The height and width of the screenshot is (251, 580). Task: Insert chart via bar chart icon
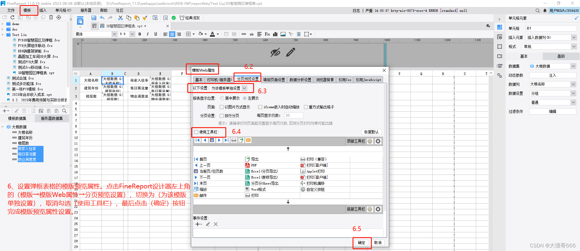275,34
